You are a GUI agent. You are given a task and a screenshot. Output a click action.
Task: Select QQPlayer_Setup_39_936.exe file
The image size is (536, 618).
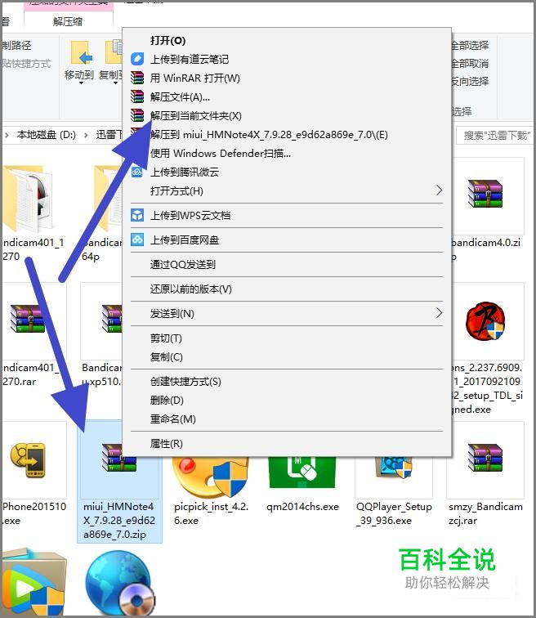click(394, 490)
